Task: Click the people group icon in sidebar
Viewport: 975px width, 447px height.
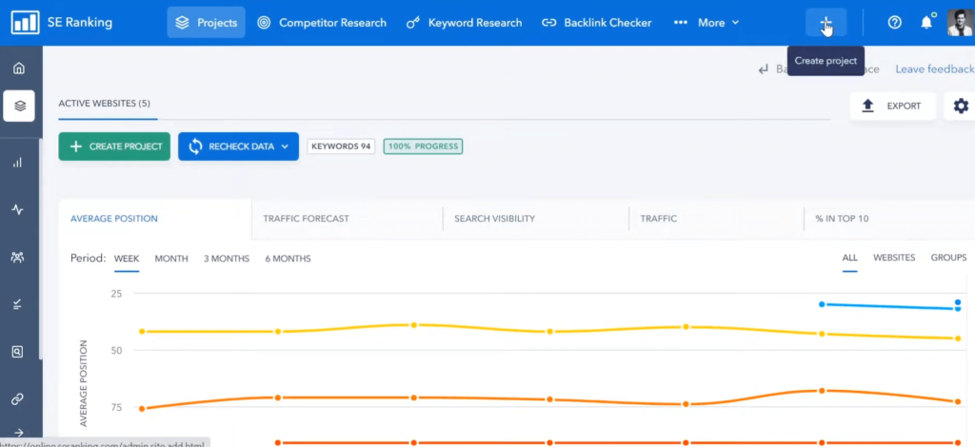Action: tap(18, 257)
